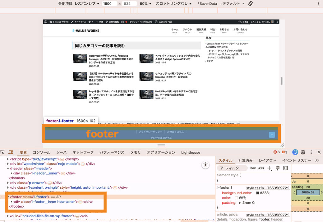Toggle the computed styles sidebar icon
Image resolution: width=323 pixels, height=222 pixels.
(285, 168)
